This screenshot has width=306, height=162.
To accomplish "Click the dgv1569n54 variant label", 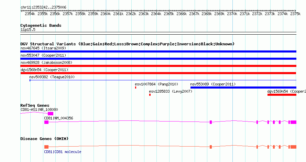I will 286,91.
